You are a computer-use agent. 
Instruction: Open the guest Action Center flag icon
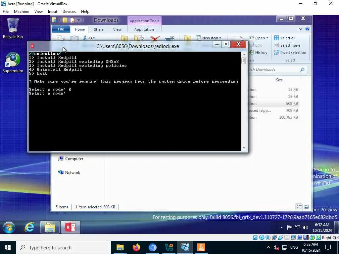click(x=289, y=227)
